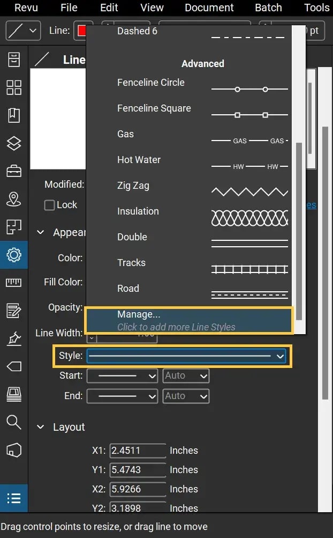The width and height of the screenshot is (333, 538).
Task: Toggle the Lock checkbox
Action: tap(49, 205)
